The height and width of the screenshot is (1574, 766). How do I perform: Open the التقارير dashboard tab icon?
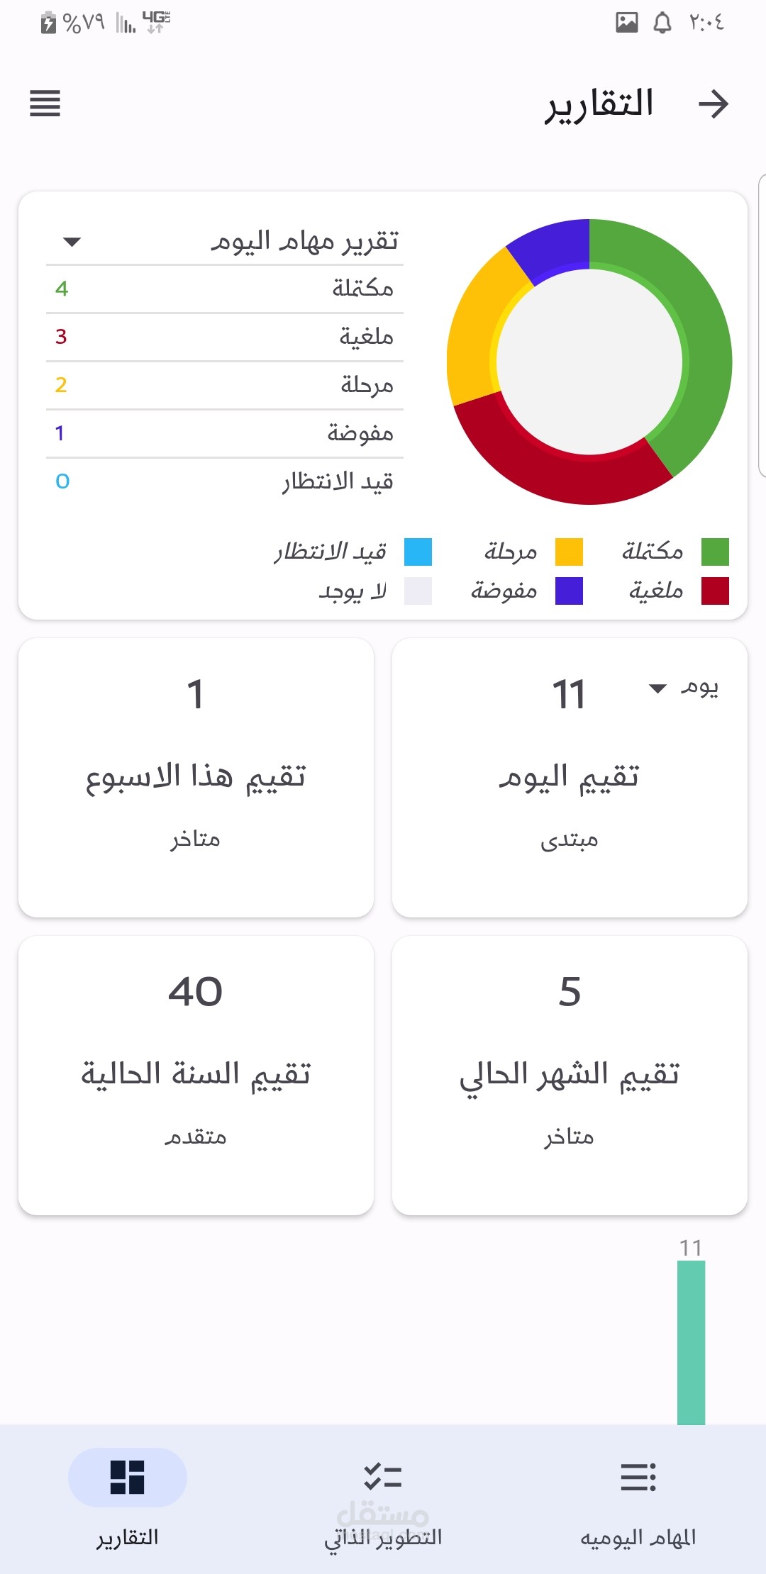tap(128, 1478)
